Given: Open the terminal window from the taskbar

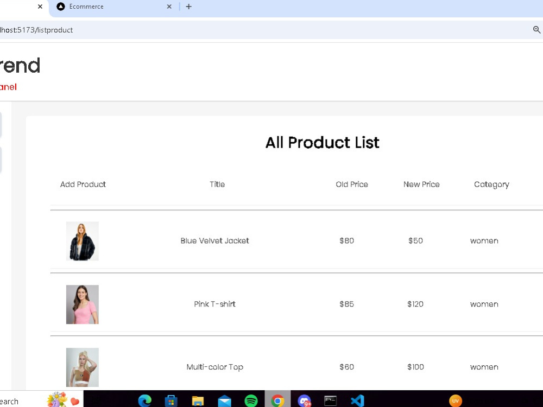Looking at the screenshot, I should point(330,401).
